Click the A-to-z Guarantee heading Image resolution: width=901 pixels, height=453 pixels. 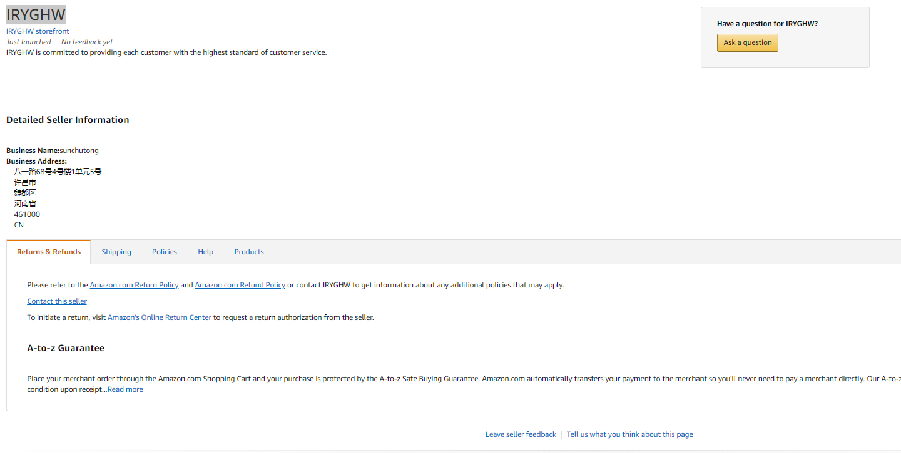tap(66, 348)
